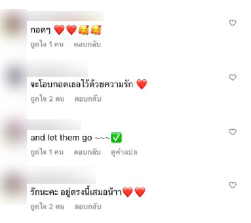Like the กอดๆ comment with the heart icon

(x=232, y=23)
